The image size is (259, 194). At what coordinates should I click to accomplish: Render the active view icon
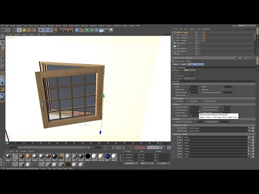tap(62, 30)
